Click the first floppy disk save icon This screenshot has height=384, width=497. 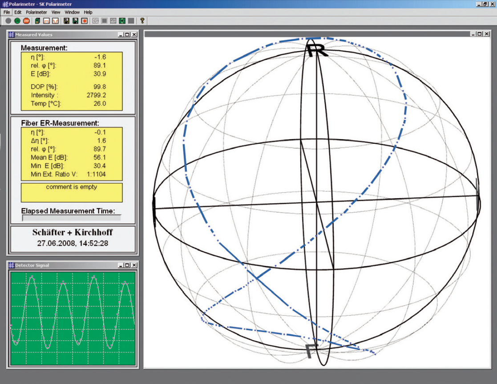[66, 21]
